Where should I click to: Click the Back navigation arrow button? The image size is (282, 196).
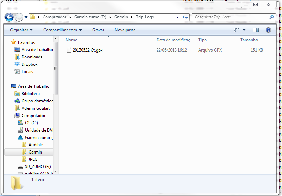pyautogui.click(x=9, y=17)
